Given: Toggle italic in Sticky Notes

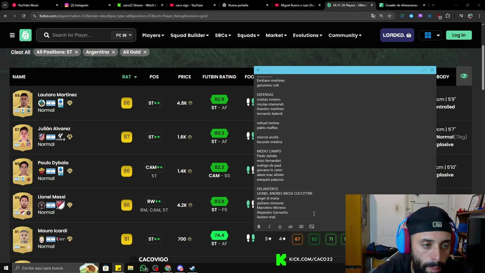Looking at the screenshot, I should [x=269, y=227].
